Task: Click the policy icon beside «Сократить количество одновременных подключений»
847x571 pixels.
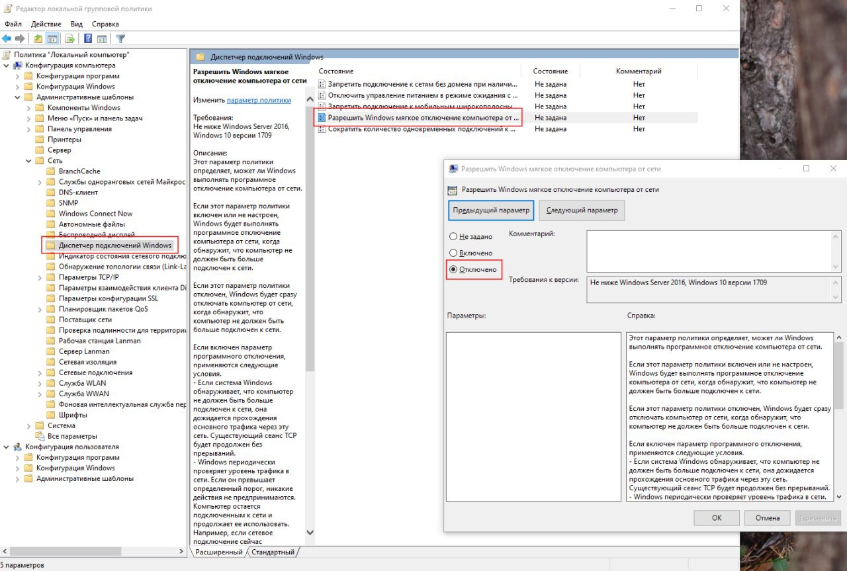Action: pyautogui.click(x=322, y=129)
